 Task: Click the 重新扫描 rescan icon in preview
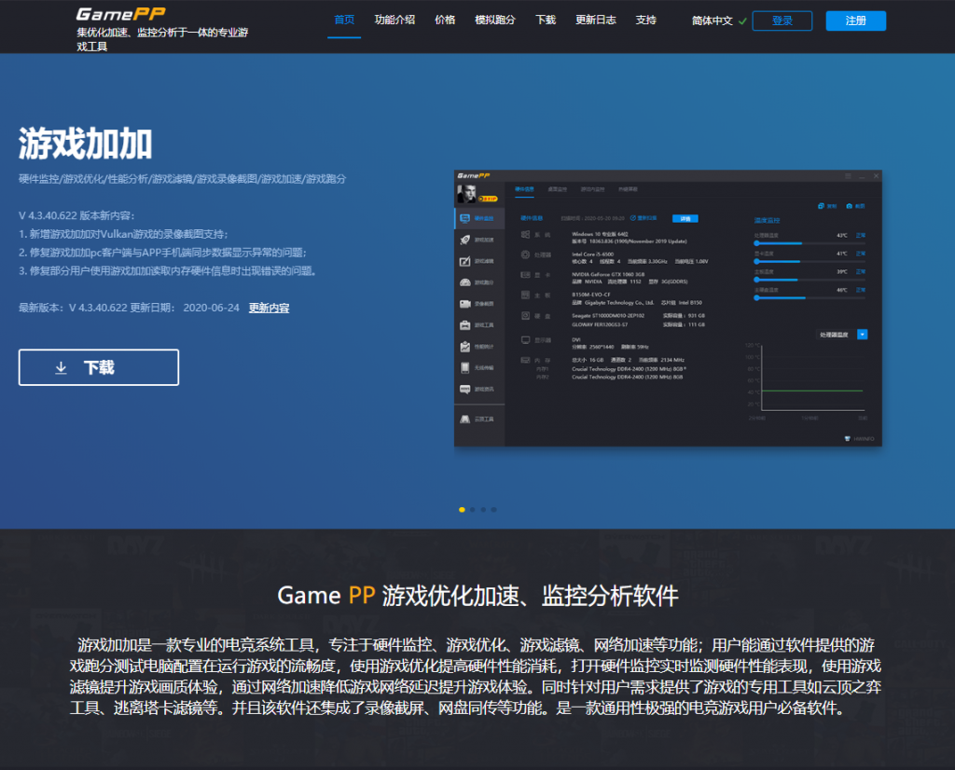(633, 218)
